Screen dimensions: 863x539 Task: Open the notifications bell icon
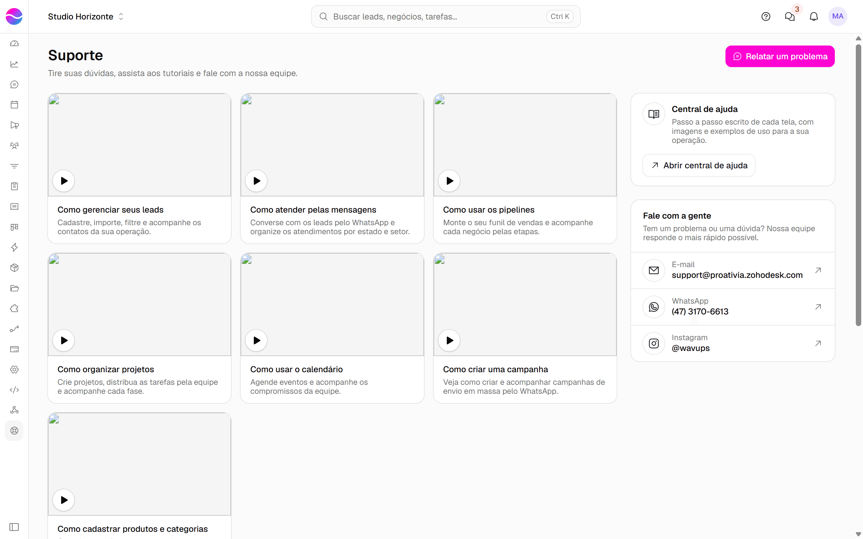[814, 16]
